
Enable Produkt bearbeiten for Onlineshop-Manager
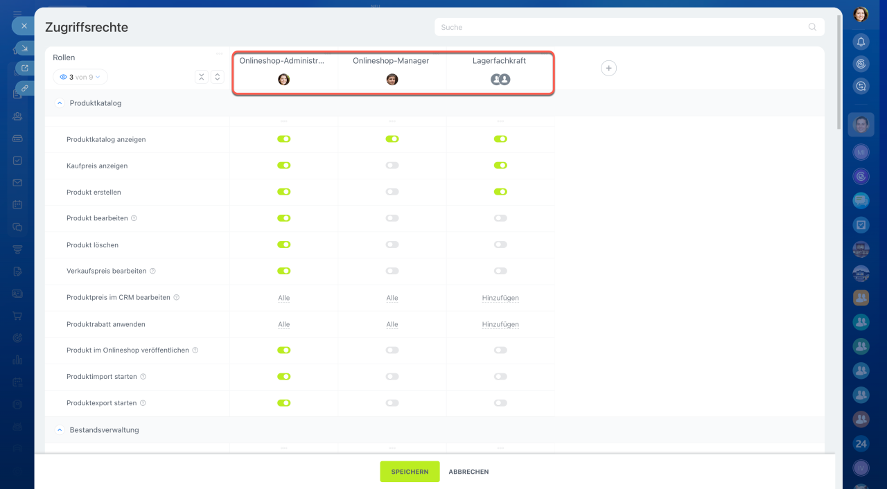pos(392,218)
